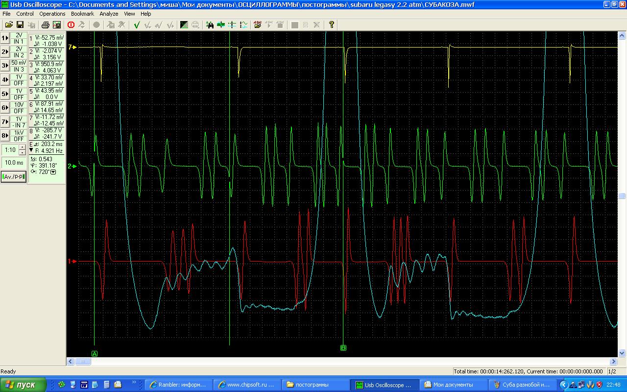
Task: Click the red circle stop/record toolbar icon
Action: pyautogui.click(x=71, y=24)
